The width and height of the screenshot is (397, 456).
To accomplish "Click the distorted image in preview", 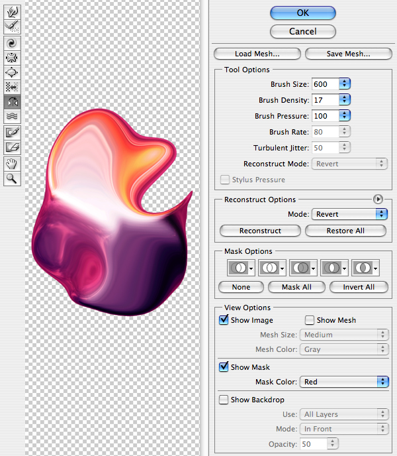I will [112, 212].
